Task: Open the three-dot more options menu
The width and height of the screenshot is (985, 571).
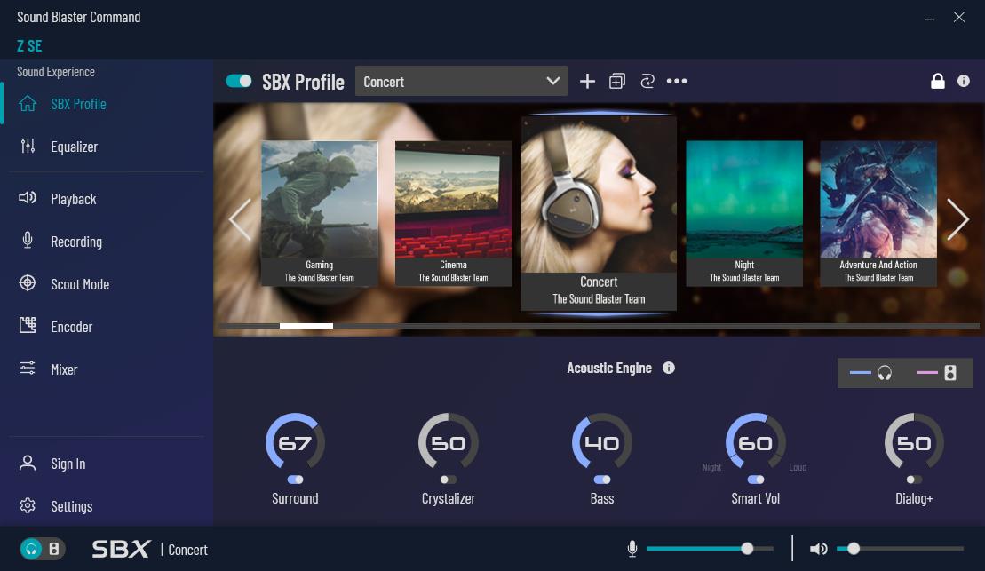Action: pyautogui.click(x=677, y=82)
